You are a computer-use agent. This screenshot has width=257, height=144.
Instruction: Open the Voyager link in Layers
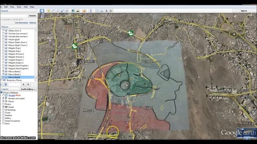pos(12,95)
